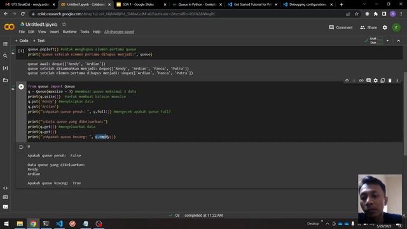
Task: Open the browser extensions puzzle icon
Action: pos(376,14)
